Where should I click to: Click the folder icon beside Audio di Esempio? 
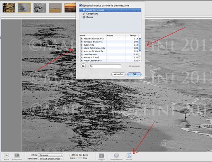tap(84, 10)
